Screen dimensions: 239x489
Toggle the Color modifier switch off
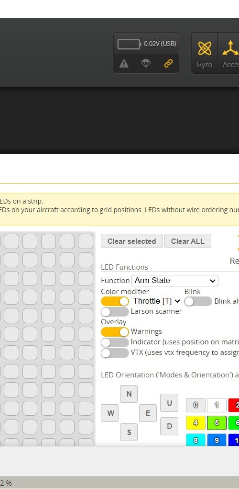click(115, 301)
